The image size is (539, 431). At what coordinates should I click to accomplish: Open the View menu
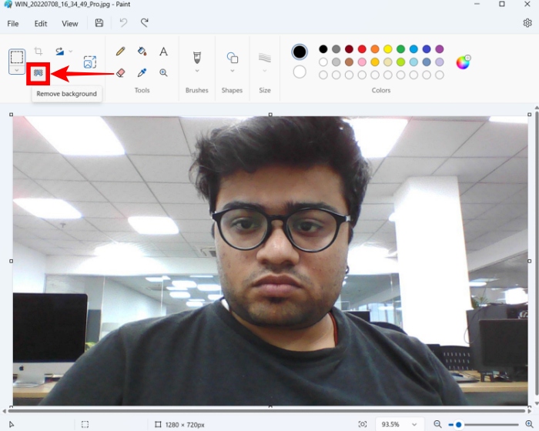[70, 23]
